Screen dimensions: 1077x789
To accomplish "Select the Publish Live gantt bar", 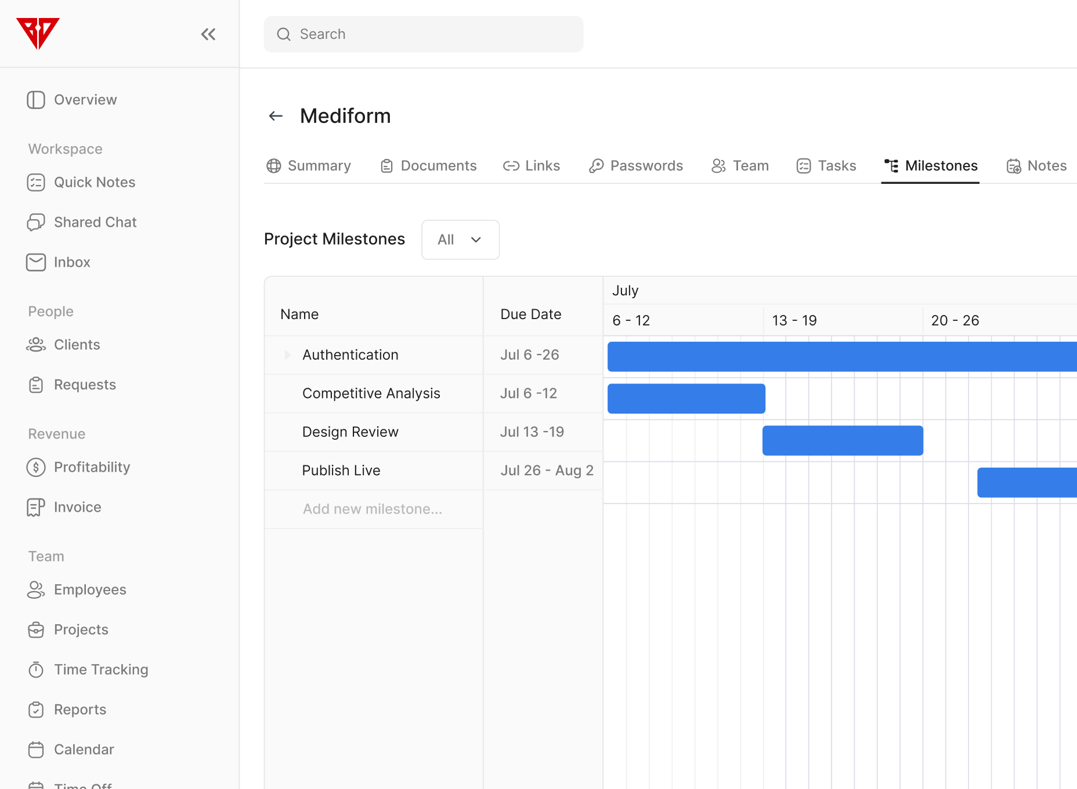I will (1027, 482).
